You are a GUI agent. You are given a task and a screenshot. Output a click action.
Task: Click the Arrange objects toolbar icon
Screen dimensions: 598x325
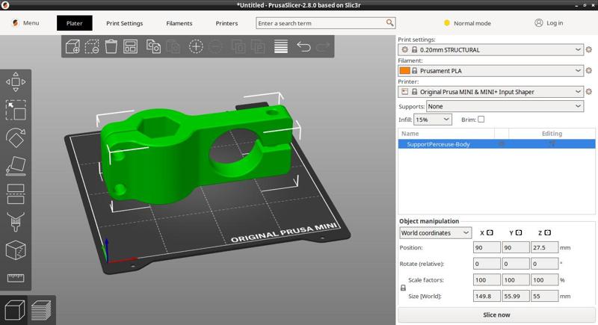pos(130,46)
